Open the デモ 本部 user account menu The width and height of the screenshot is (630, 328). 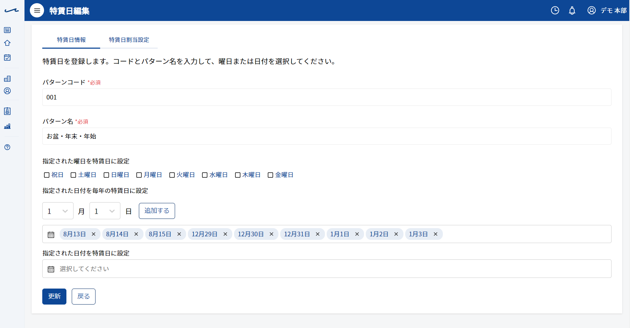tap(607, 11)
